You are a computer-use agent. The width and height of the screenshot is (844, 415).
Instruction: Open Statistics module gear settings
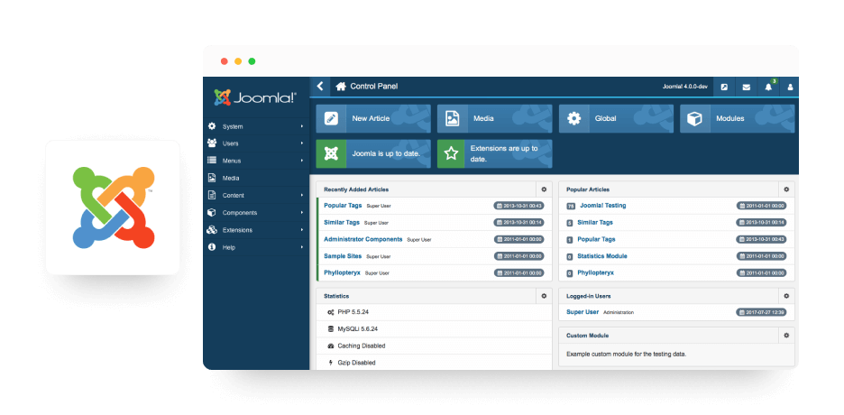click(x=544, y=296)
